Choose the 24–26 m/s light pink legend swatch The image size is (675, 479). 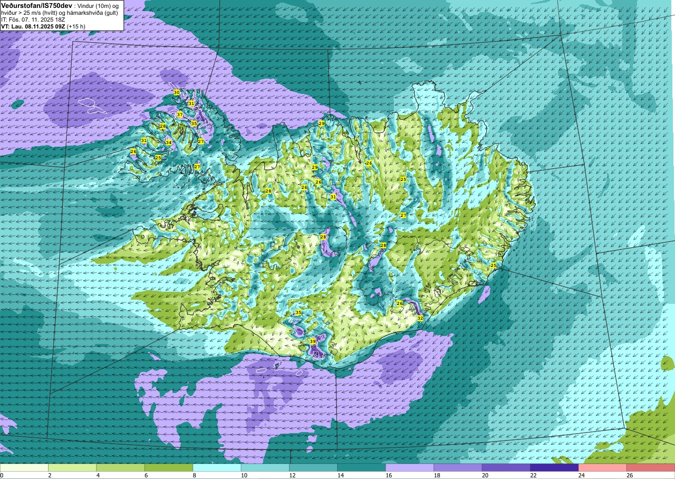[602, 467]
